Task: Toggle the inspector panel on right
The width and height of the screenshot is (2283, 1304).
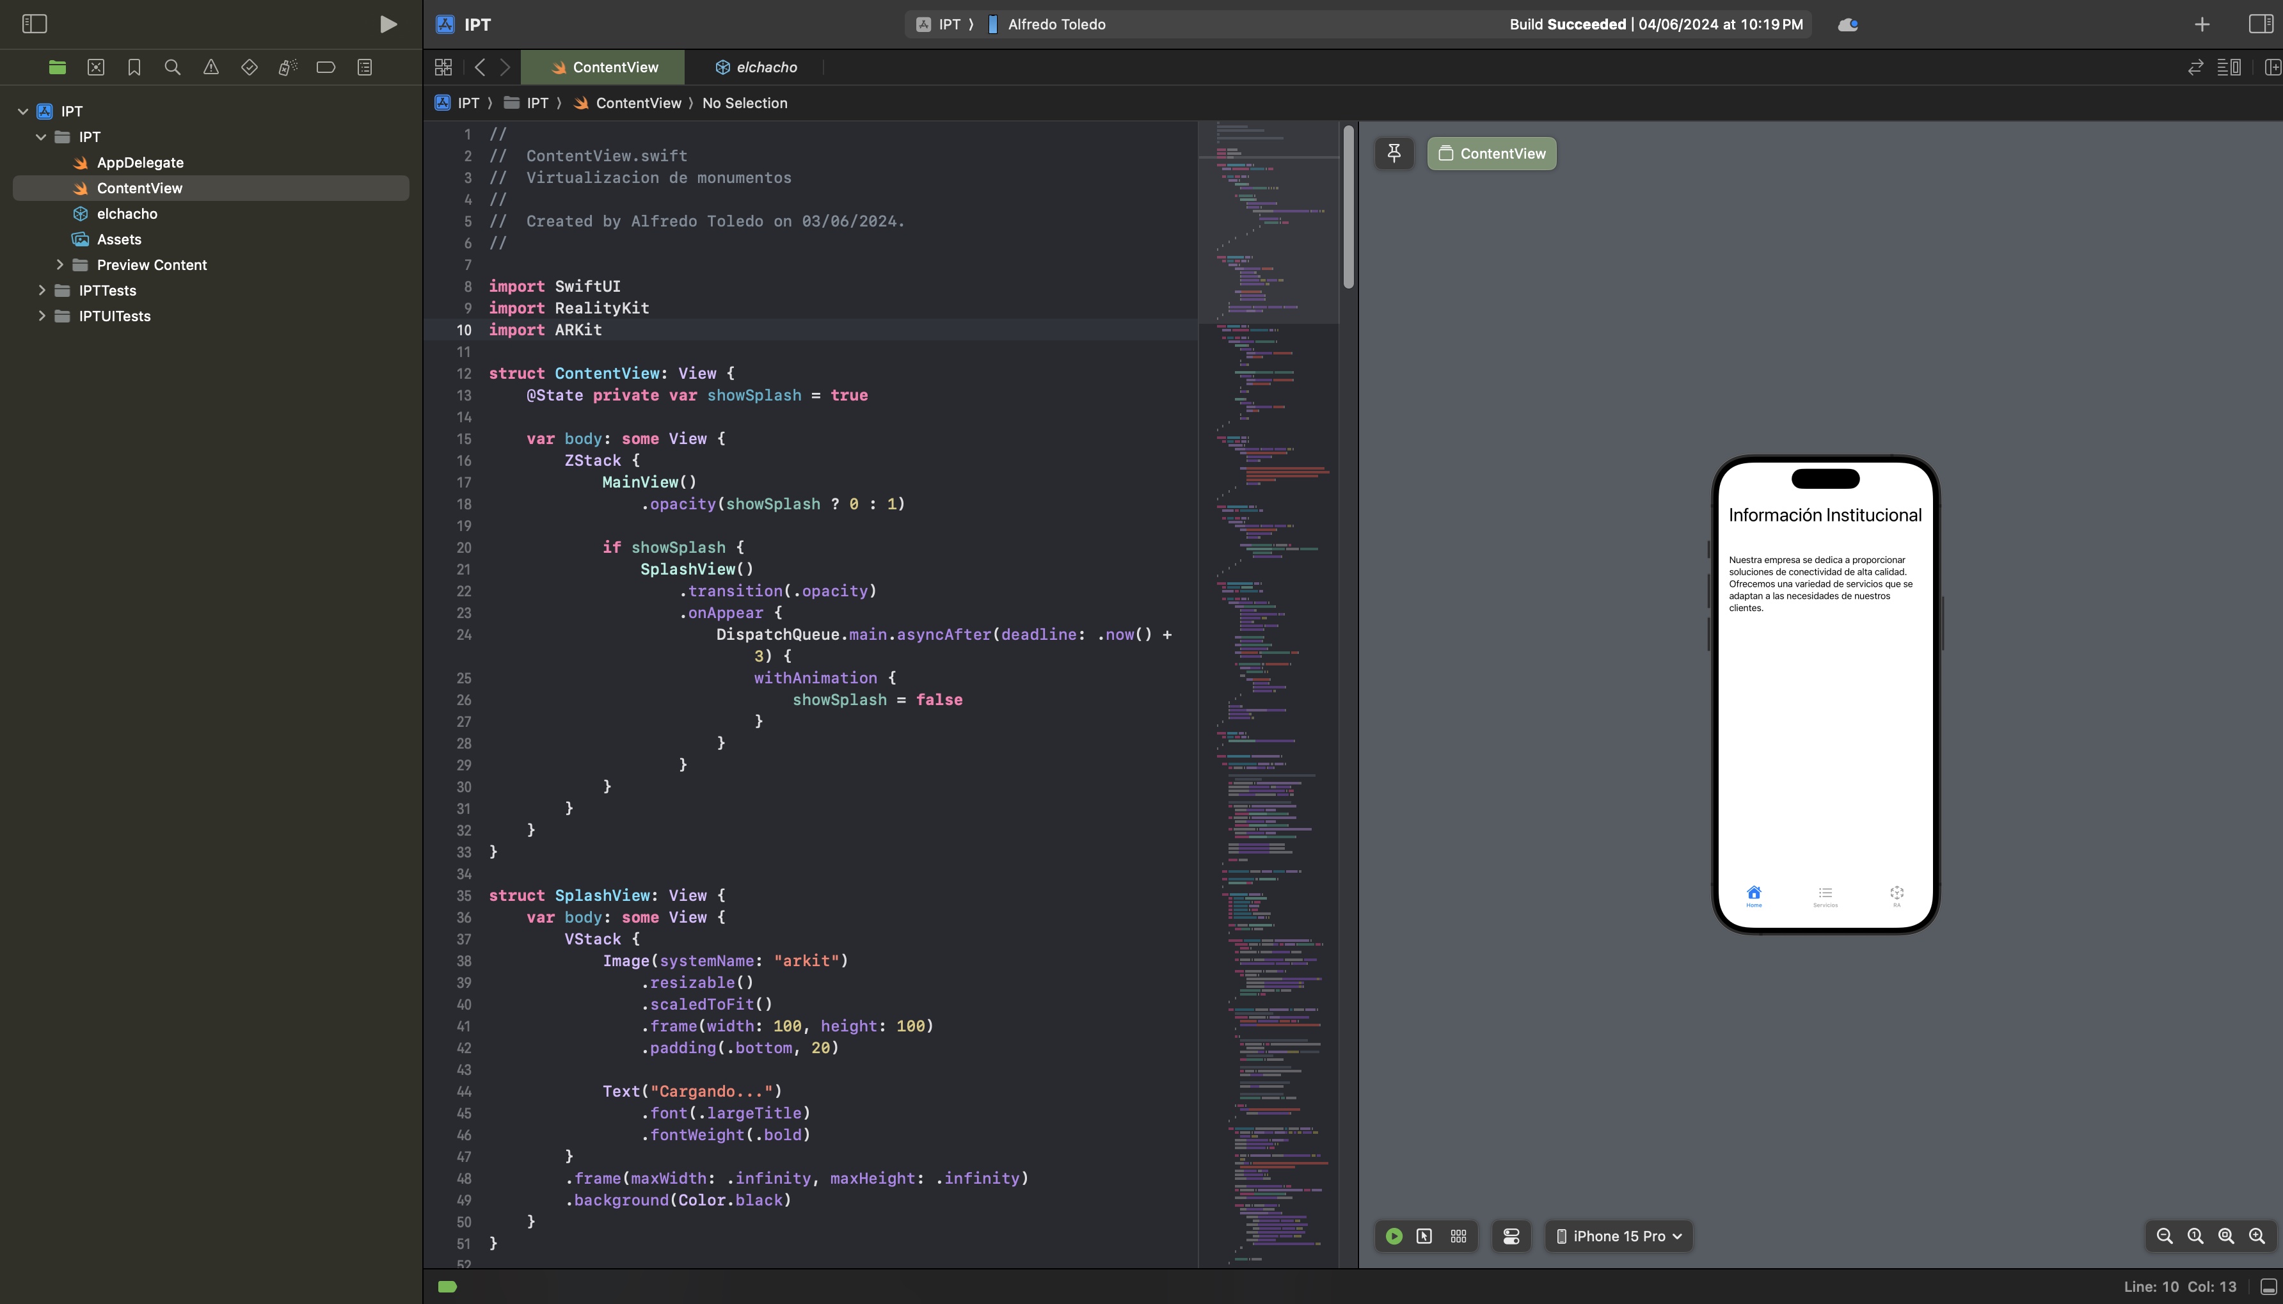Action: 2261,24
